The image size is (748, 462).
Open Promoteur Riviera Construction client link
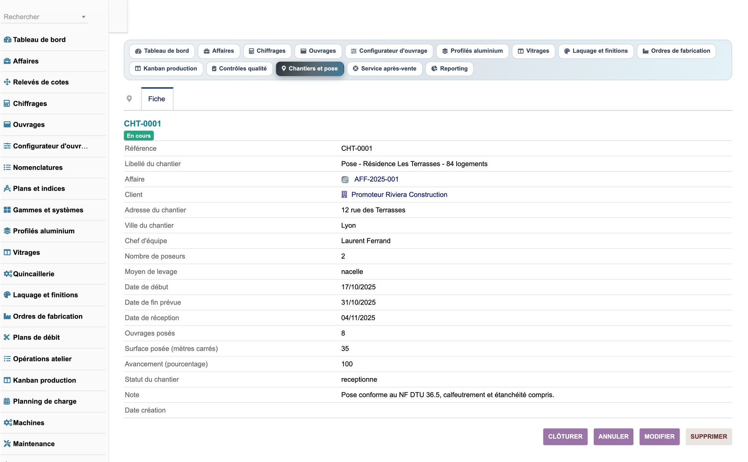coord(399,195)
